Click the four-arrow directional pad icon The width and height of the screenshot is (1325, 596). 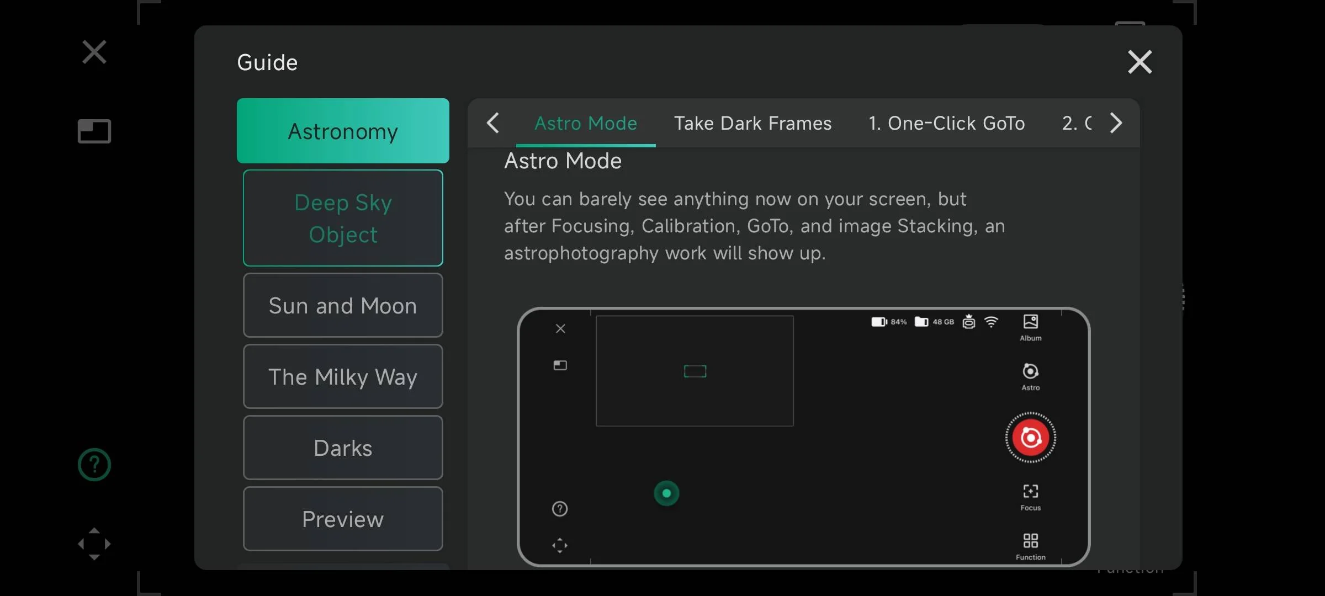pos(94,544)
